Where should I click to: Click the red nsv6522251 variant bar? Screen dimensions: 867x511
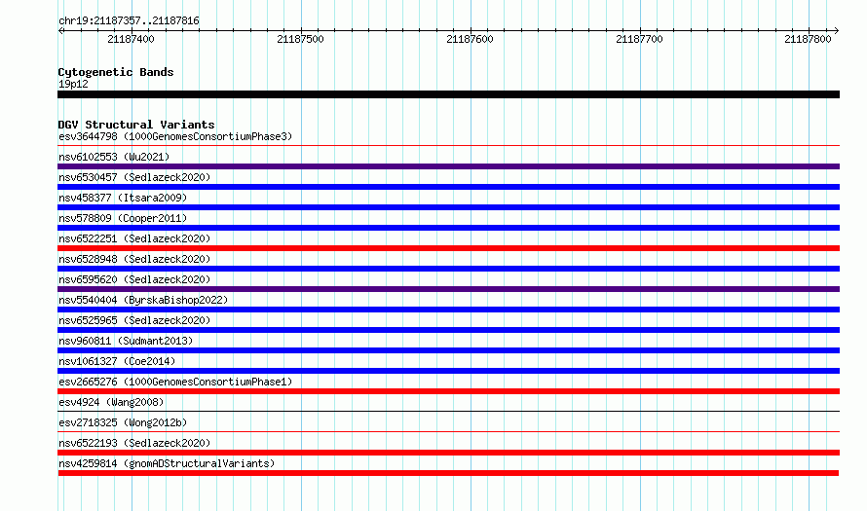448,248
